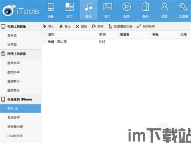The image size is (191, 143).
Task: Click the 删除 (Delete) toolbar button
Action: tap(81, 27)
